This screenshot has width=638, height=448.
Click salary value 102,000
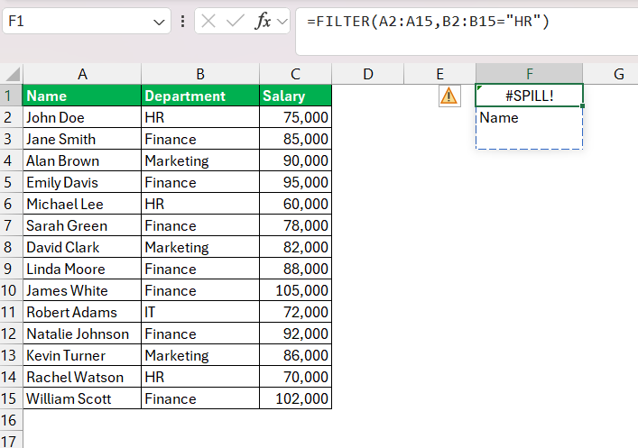tap(295, 398)
